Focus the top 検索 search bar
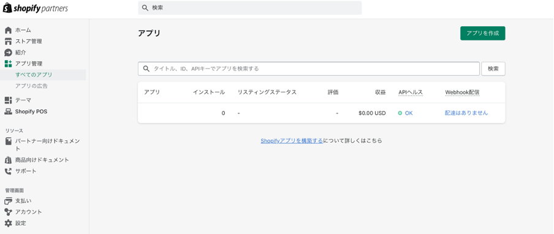554x234 pixels. click(250, 8)
